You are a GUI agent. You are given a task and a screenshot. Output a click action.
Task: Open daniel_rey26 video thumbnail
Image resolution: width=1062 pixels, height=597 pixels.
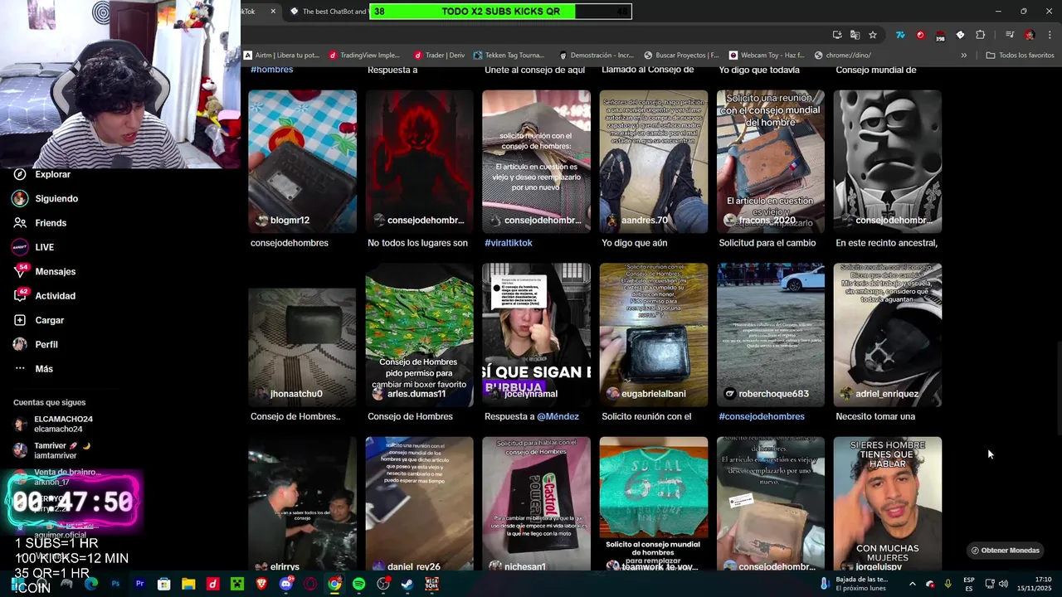[x=420, y=504]
